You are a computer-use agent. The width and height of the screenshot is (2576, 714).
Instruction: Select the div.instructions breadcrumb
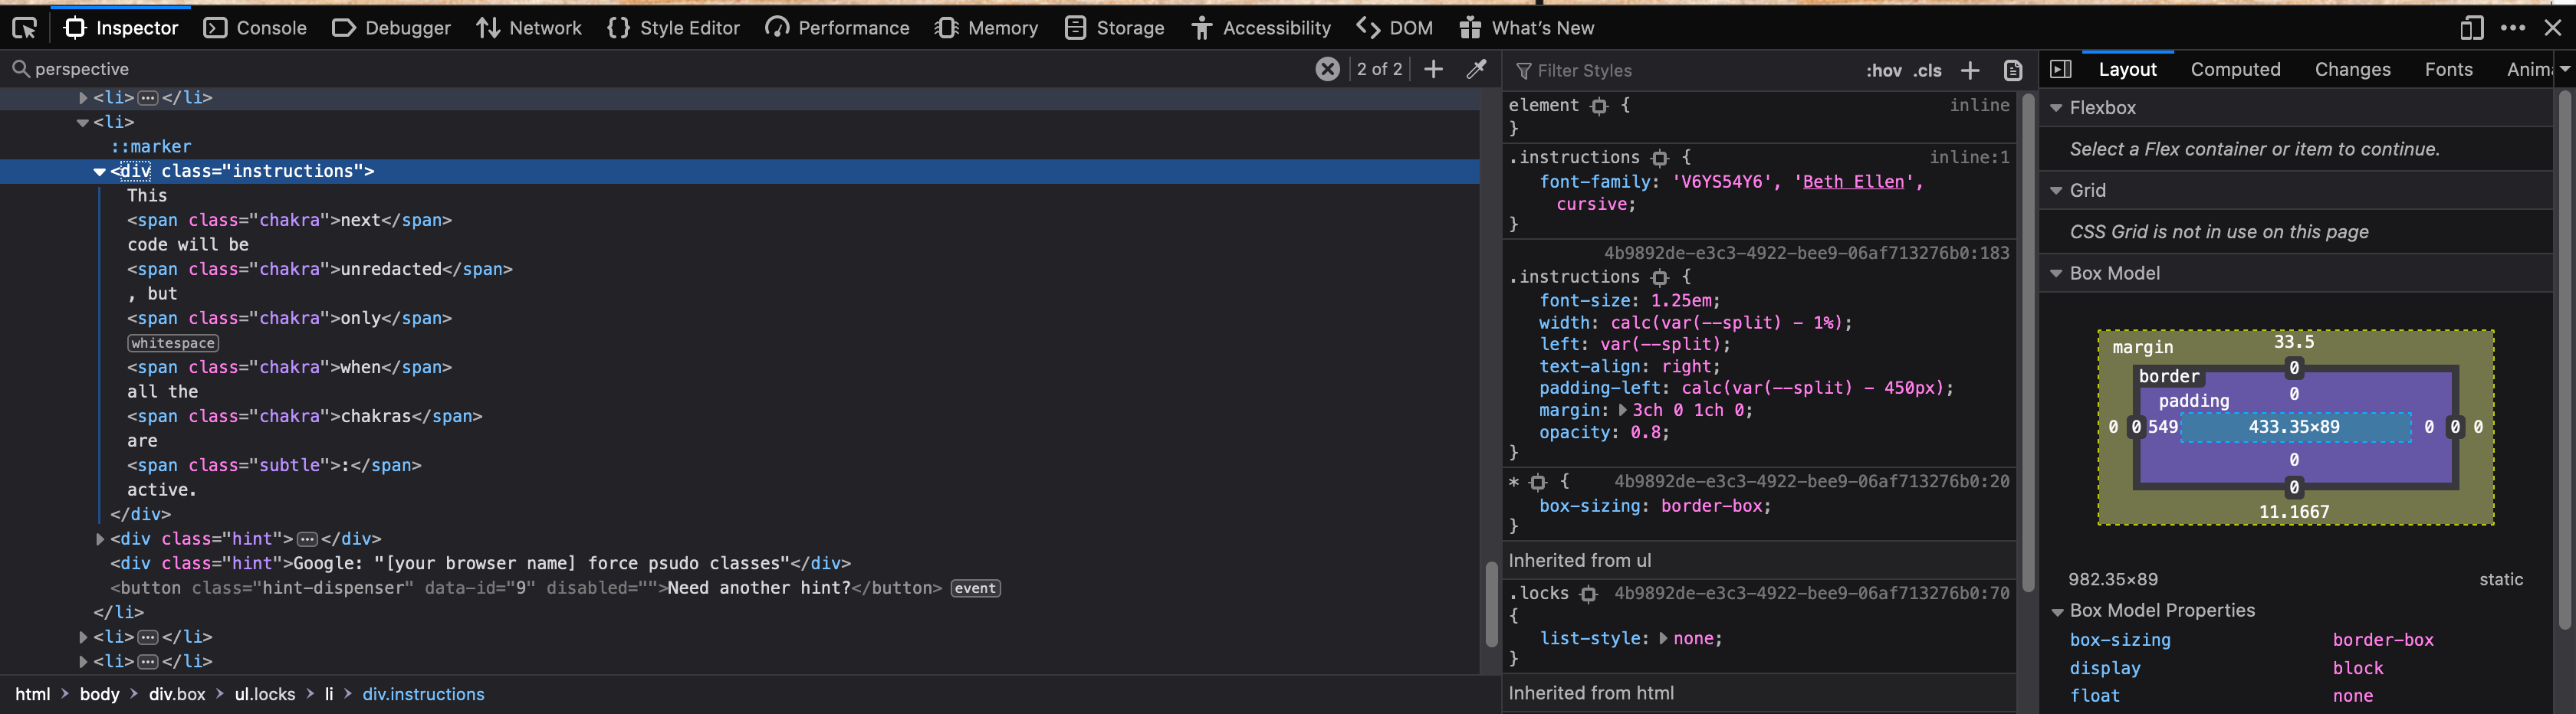pos(423,694)
